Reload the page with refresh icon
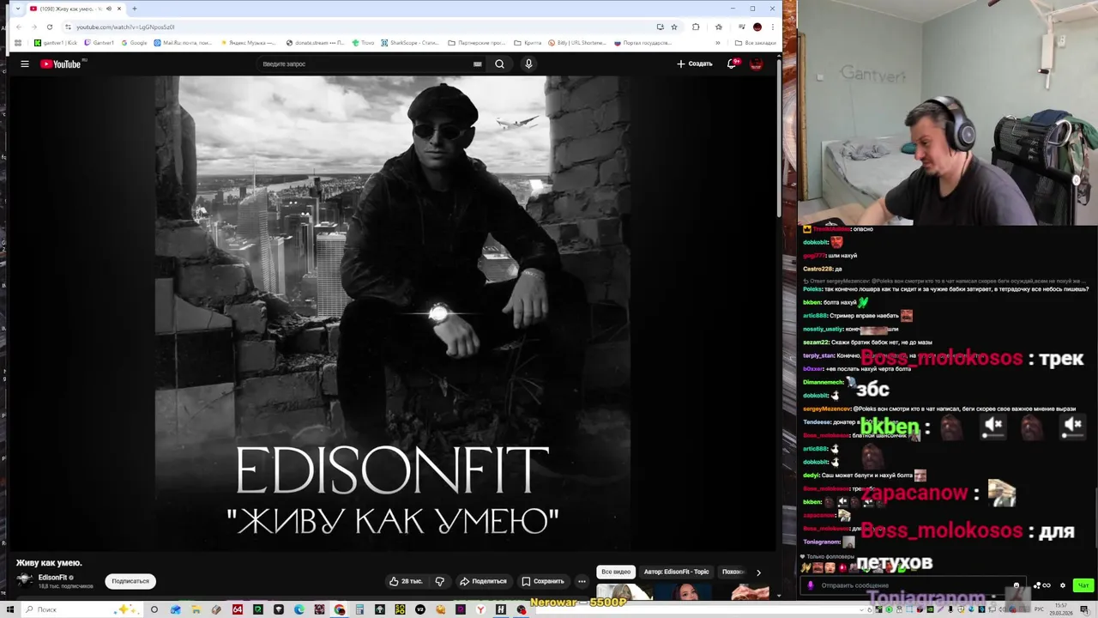This screenshot has height=618, width=1098. pyautogui.click(x=50, y=27)
